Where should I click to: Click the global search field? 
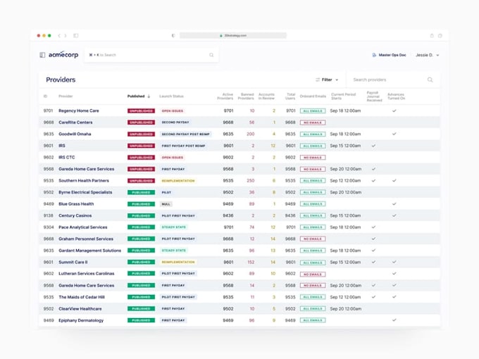coord(151,55)
